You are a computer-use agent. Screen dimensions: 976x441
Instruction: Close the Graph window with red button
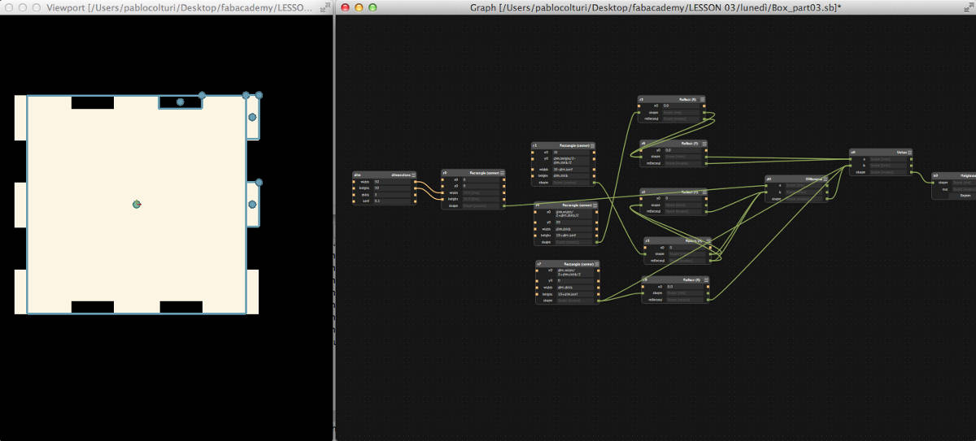coord(345,7)
